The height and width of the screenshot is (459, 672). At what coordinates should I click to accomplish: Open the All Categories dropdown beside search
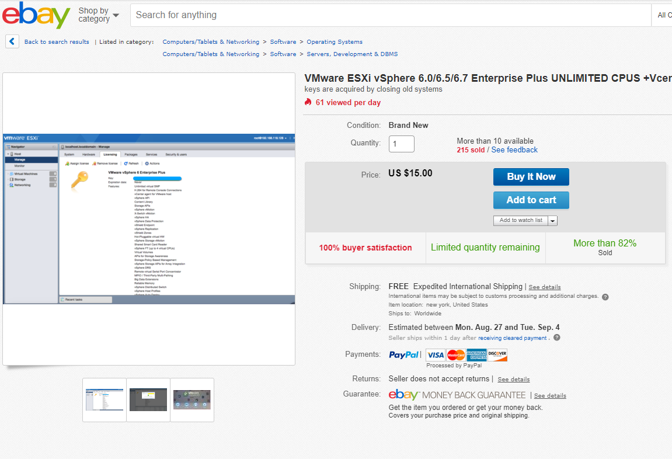[661, 15]
